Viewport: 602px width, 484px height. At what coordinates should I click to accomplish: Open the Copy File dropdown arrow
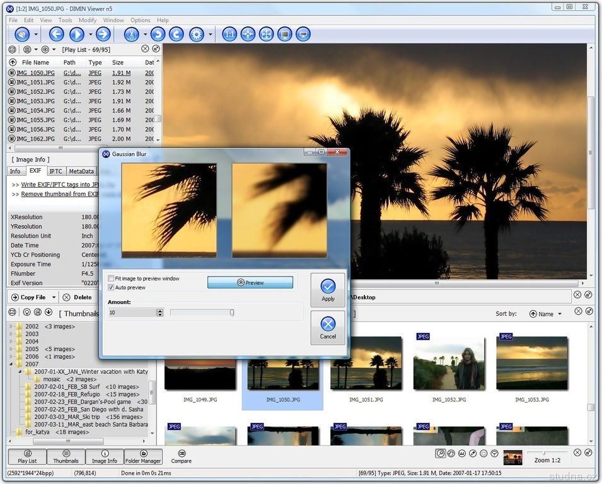[54, 297]
